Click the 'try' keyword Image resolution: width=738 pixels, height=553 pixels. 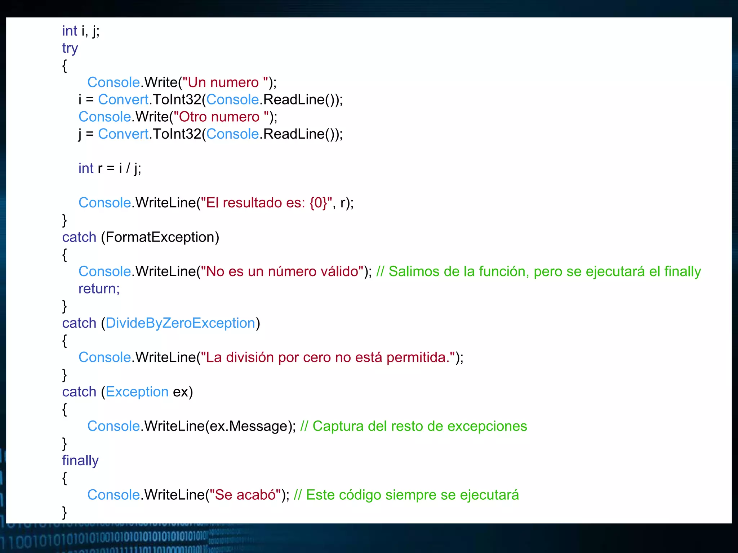70,48
